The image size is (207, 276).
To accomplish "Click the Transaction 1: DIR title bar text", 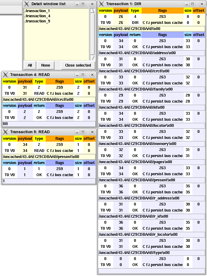I will pos(123,4).
